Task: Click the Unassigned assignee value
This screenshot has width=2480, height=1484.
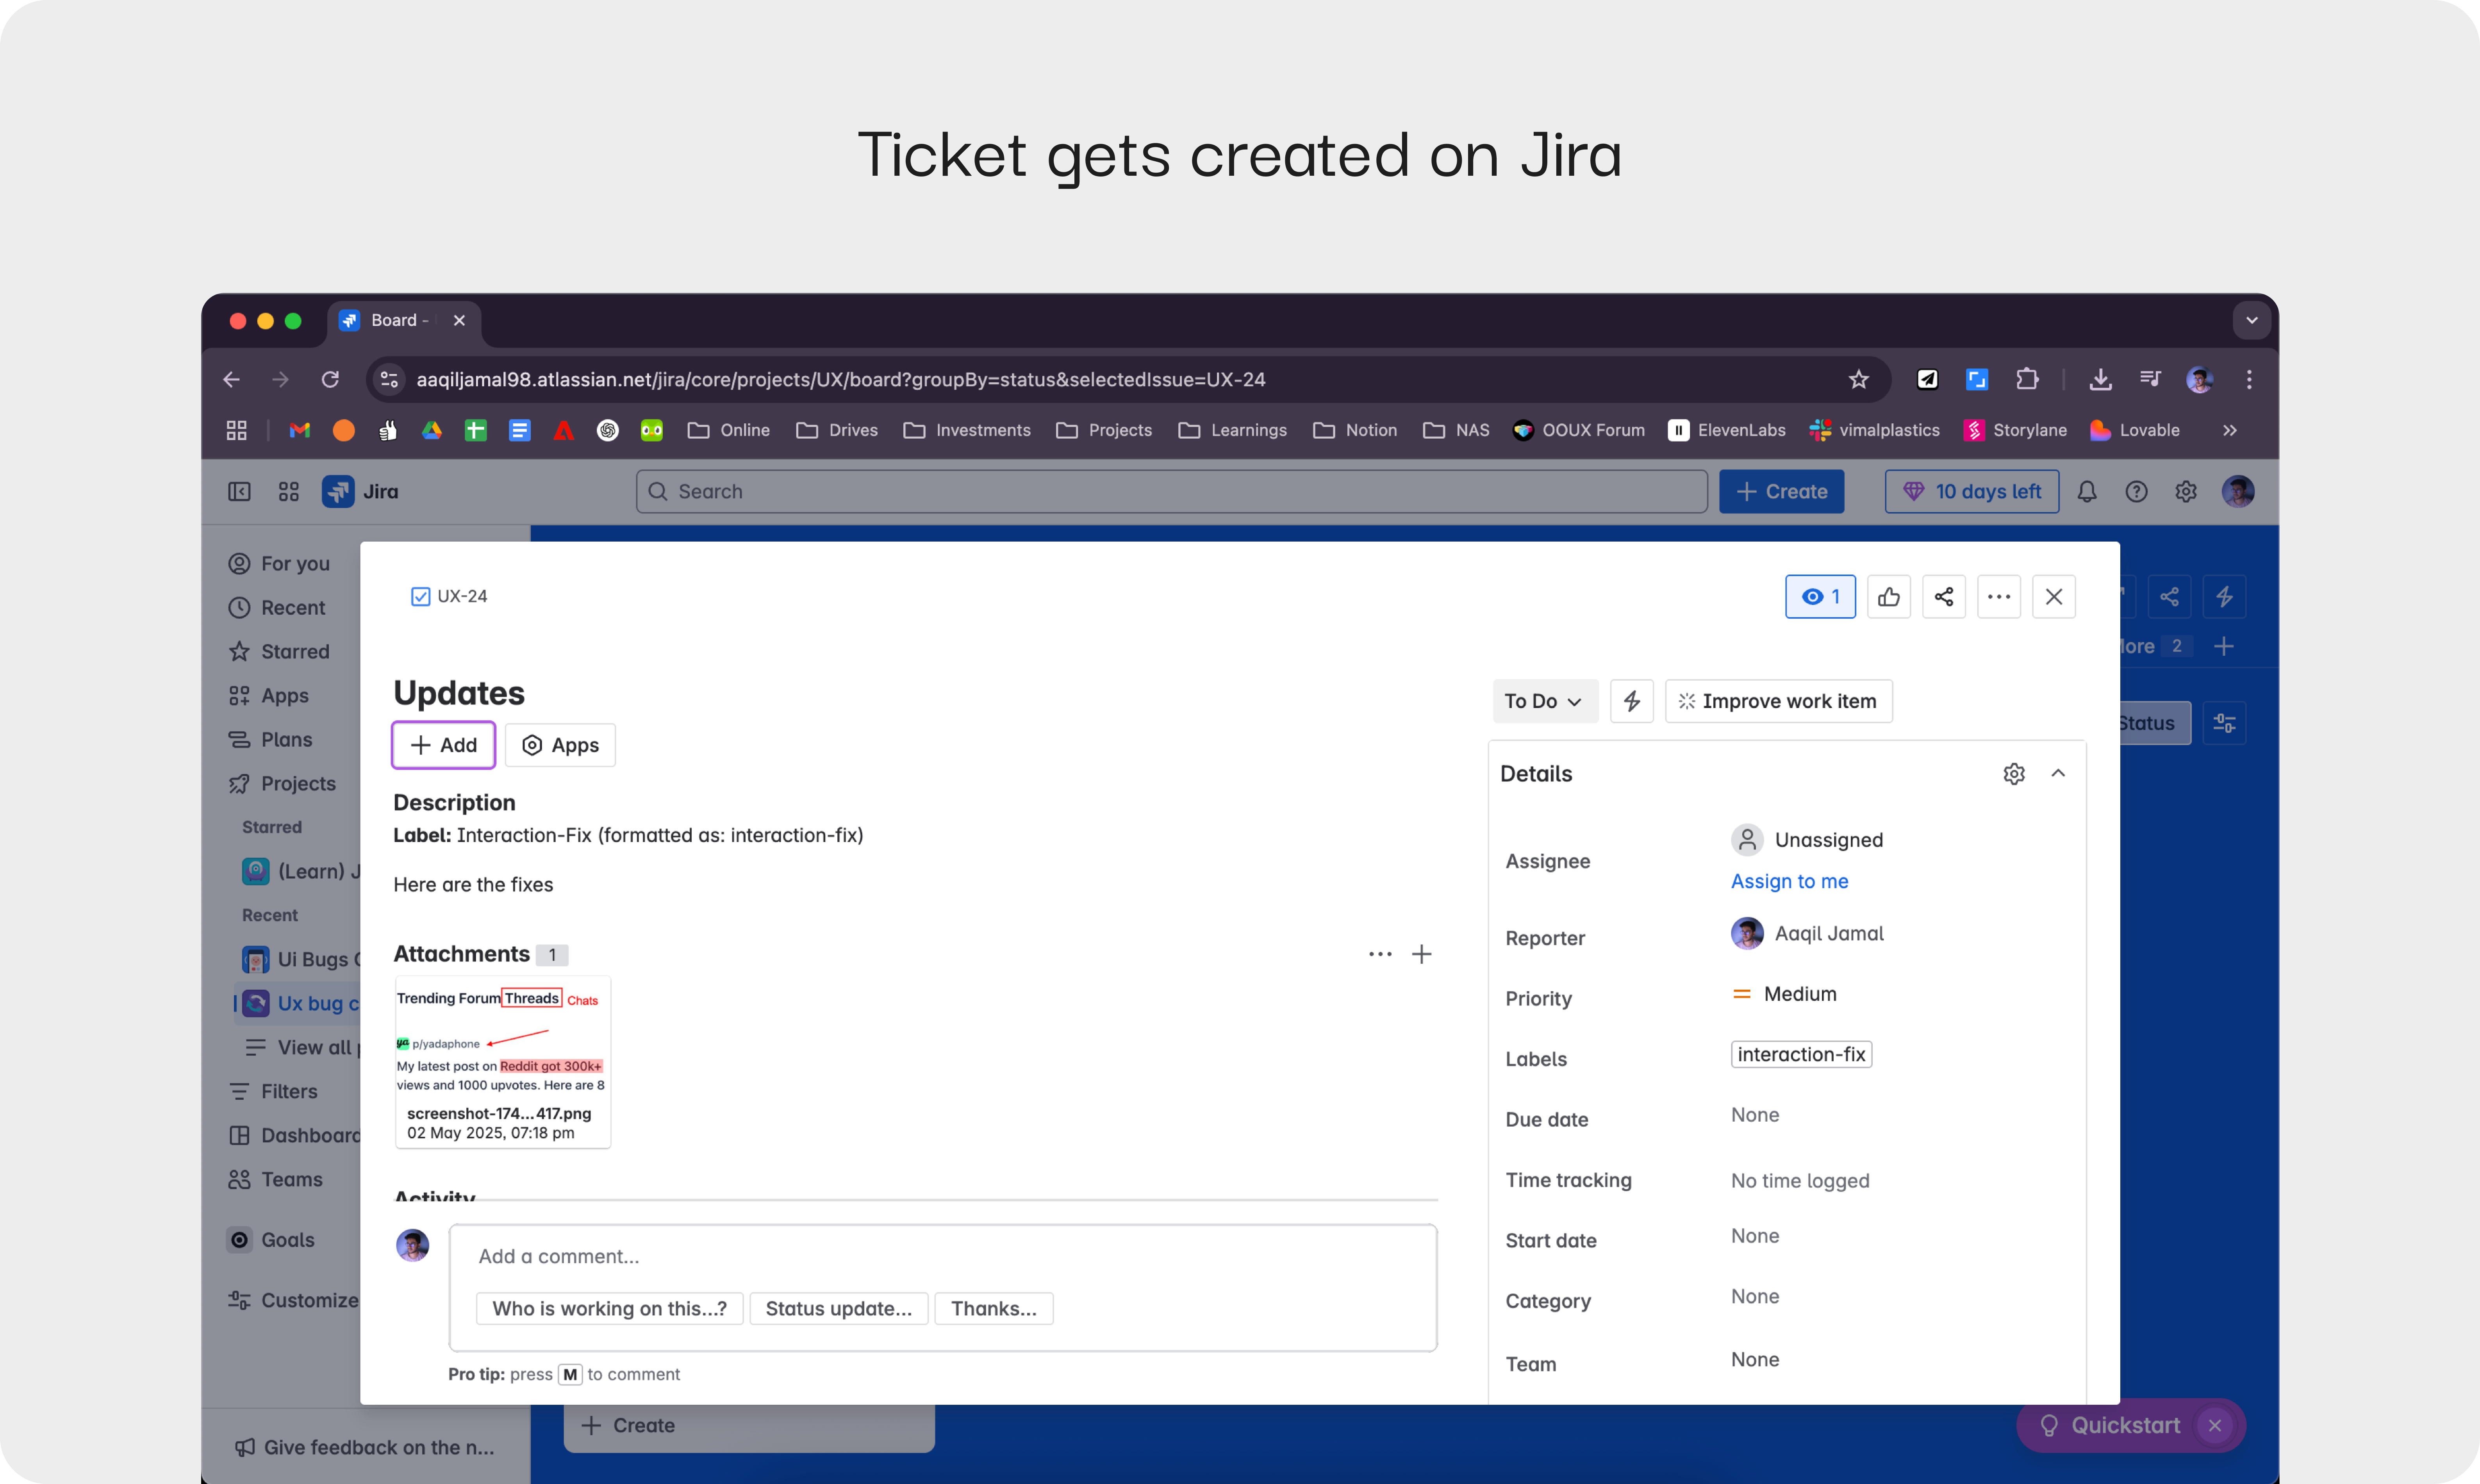Action: coord(1808,840)
